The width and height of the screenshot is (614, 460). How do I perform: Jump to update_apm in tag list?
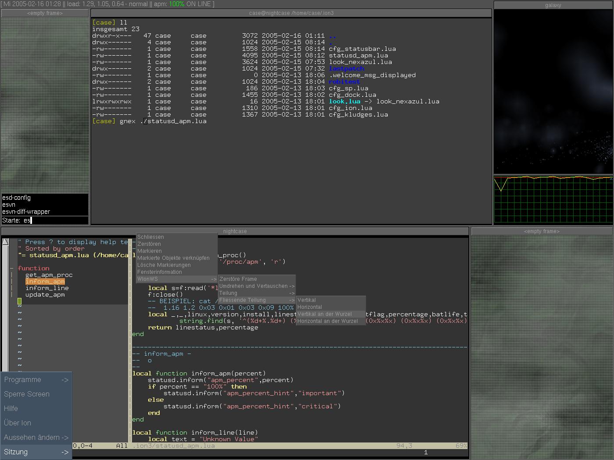(45, 295)
